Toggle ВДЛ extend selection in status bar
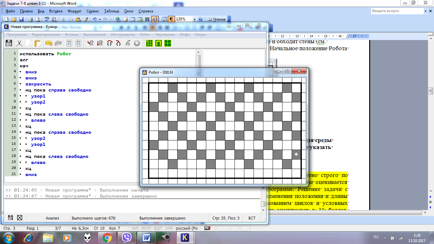Screen dimensions: 434x244 click(158, 228)
